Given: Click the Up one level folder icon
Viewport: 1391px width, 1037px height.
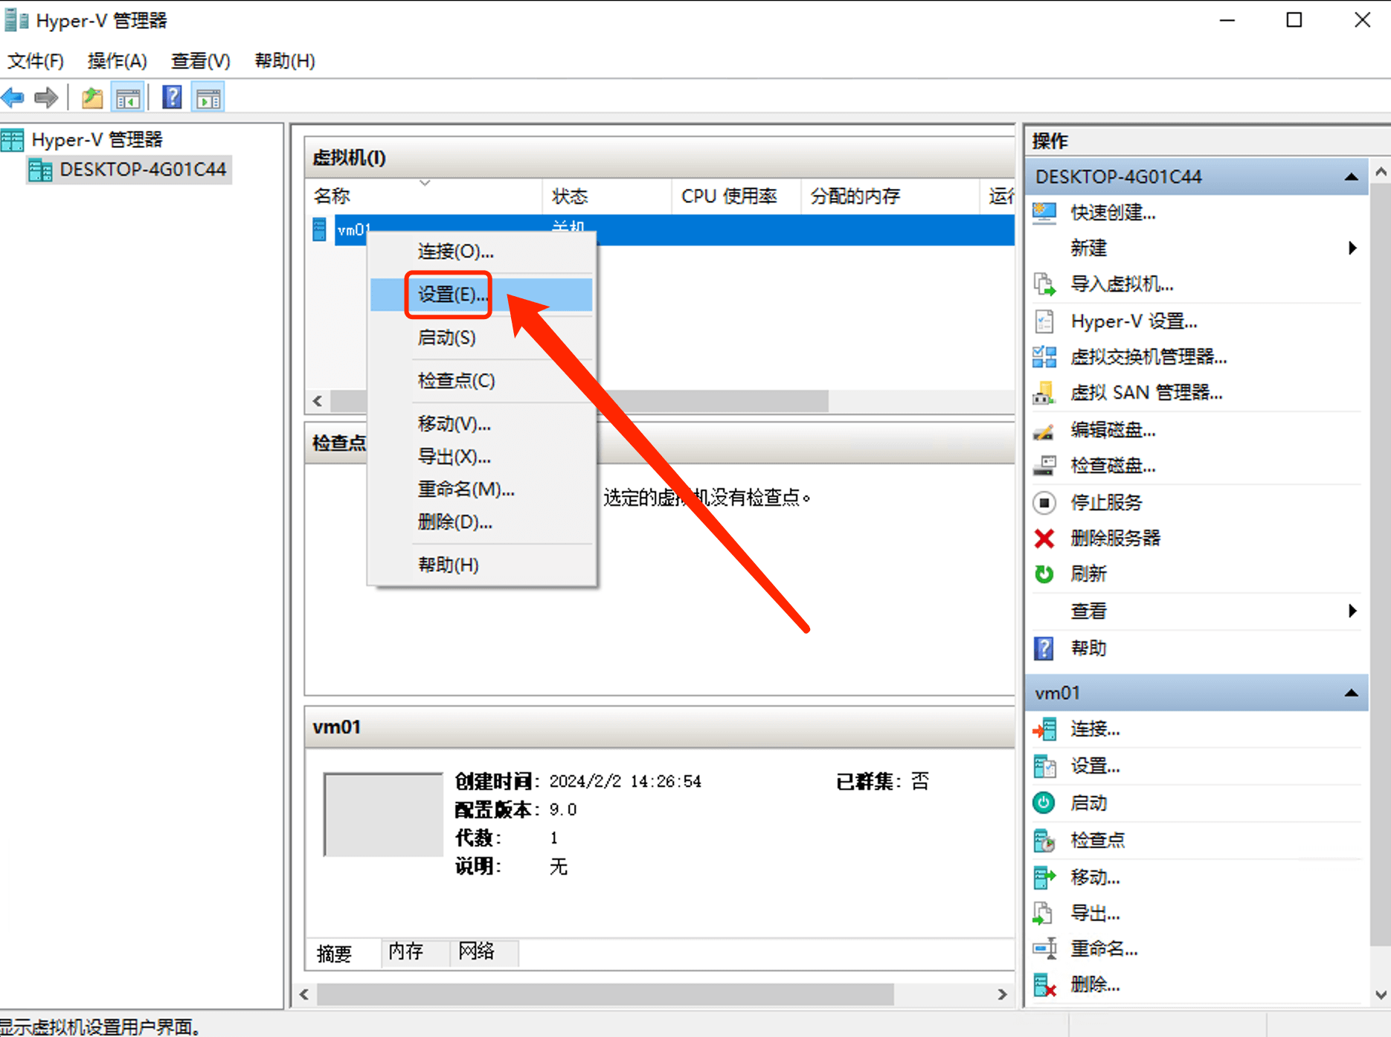Looking at the screenshot, I should (92, 97).
